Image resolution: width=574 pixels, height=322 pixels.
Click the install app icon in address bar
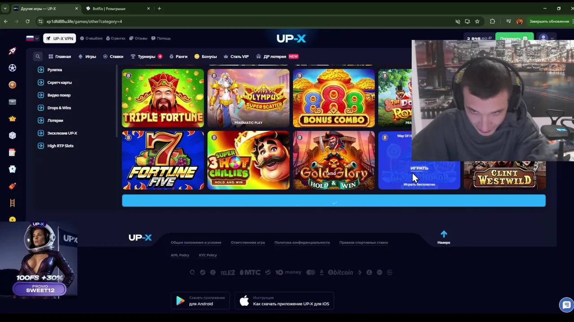coord(467,21)
